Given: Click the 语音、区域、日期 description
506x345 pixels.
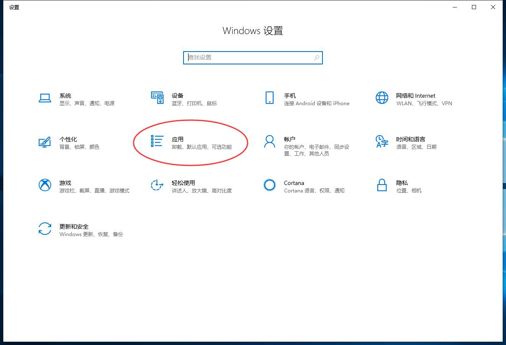Looking at the screenshot, I should 417,147.
